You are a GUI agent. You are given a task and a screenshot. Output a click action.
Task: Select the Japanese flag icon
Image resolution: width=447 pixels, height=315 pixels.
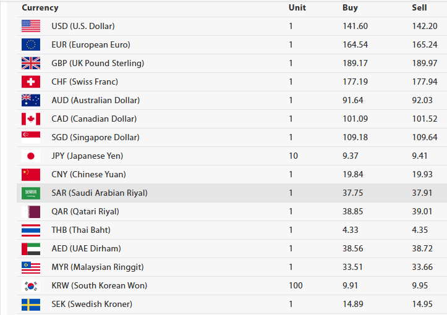pyautogui.click(x=30, y=156)
